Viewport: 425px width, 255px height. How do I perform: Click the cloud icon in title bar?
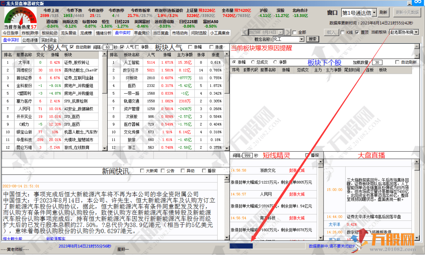click(419, 3)
